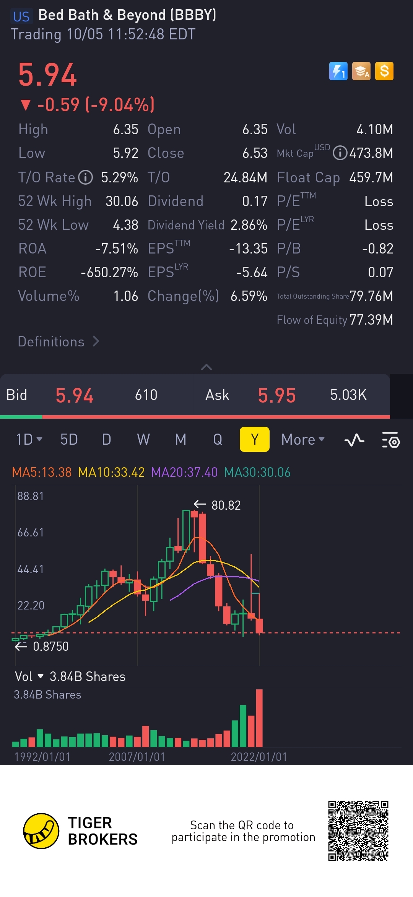Open the chart indicator wave icon

tap(354, 440)
